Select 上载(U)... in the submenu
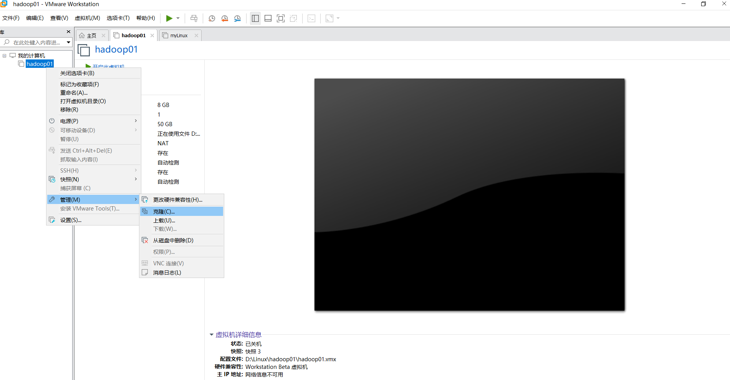 [182, 220]
